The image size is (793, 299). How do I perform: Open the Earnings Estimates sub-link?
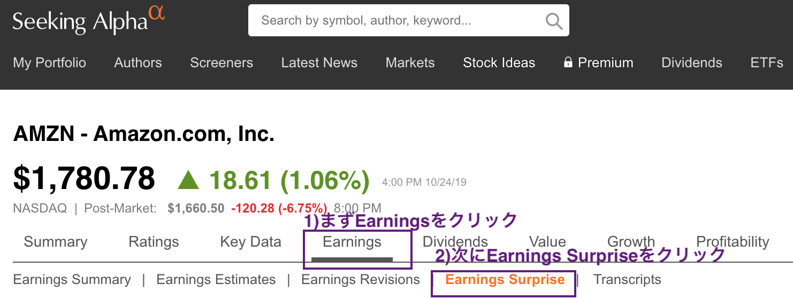[216, 280]
